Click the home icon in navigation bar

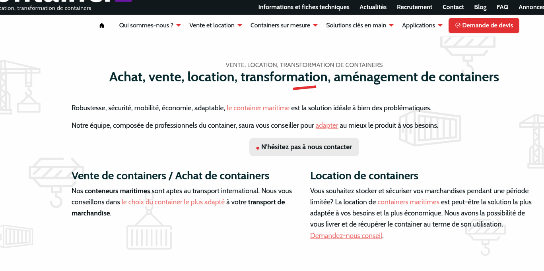pos(102,25)
